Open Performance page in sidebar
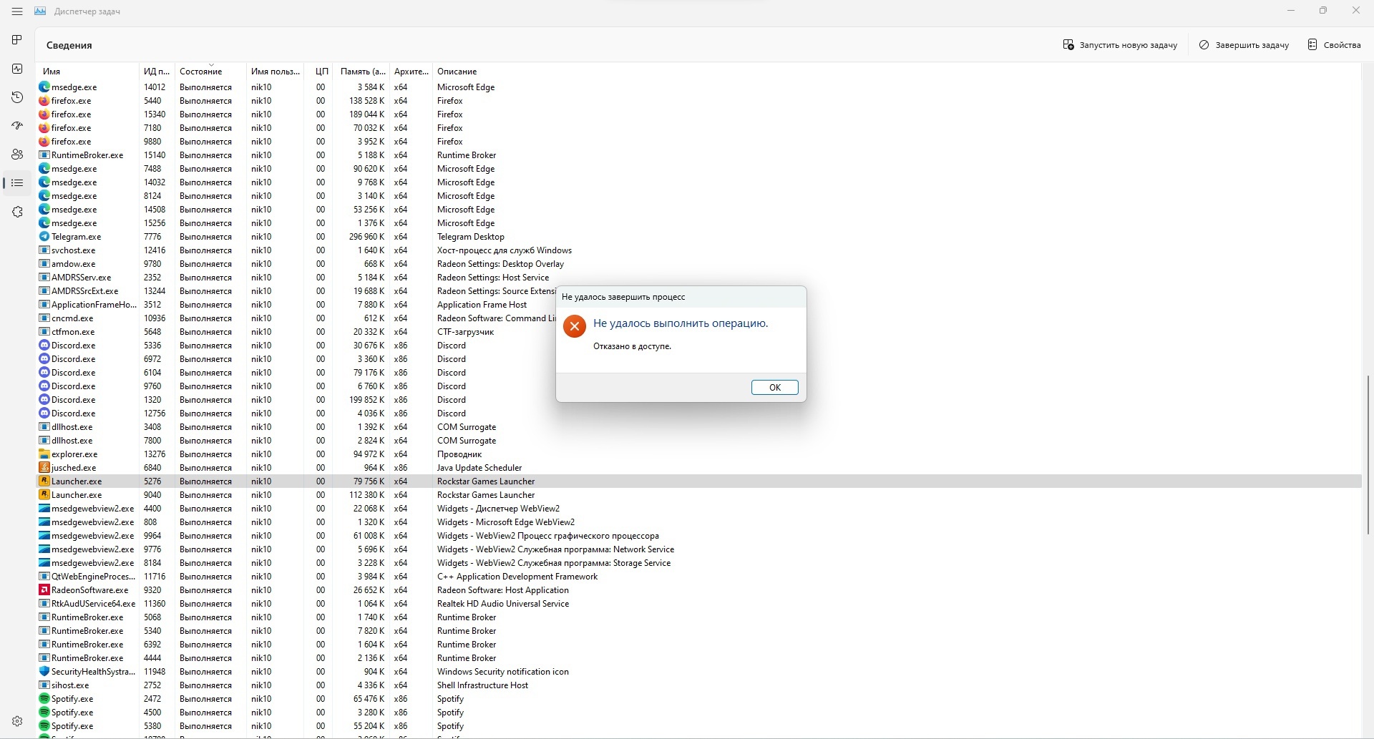The width and height of the screenshot is (1374, 739). click(x=17, y=69)
